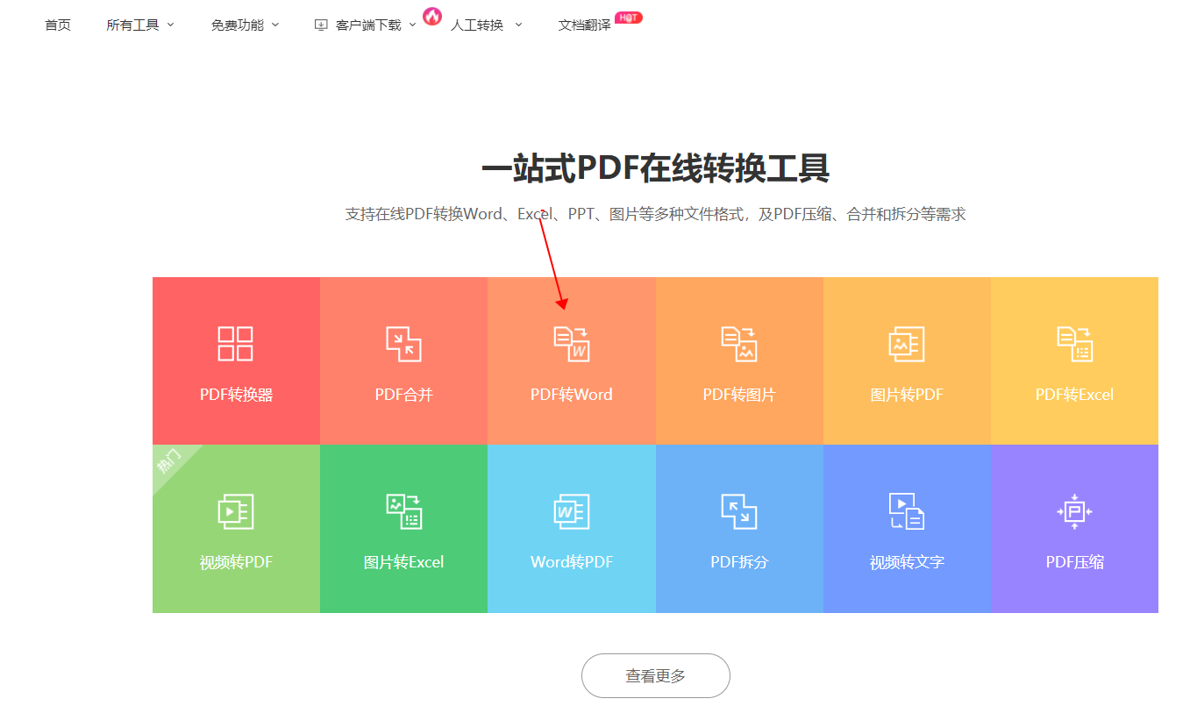
Task: Click the PDF转Excel label
Action: 1074,395
